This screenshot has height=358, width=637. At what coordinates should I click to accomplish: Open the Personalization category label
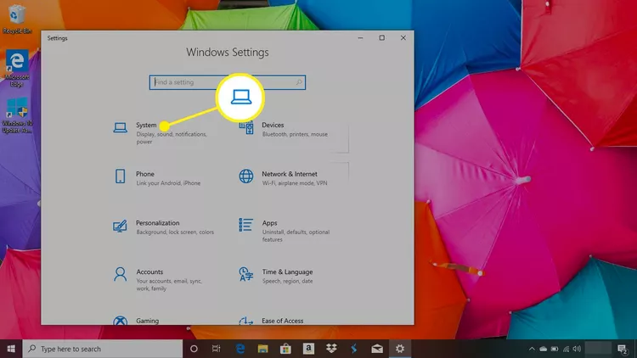click(158, 223)
